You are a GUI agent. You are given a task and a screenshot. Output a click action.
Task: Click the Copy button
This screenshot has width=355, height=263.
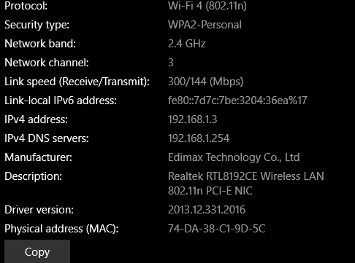pos(37,251)
